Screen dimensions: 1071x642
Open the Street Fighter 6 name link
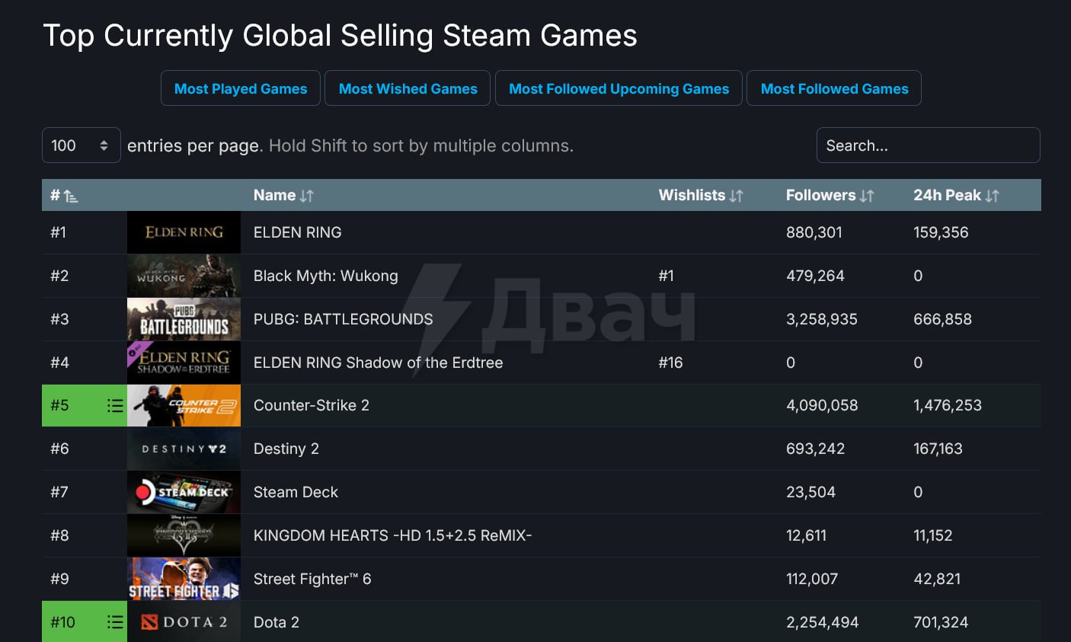click(312, 580)
